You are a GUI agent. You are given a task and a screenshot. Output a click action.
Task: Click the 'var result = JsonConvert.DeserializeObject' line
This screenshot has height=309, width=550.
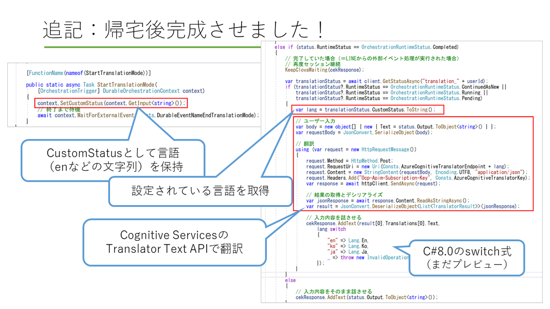[x=413, y=206]
